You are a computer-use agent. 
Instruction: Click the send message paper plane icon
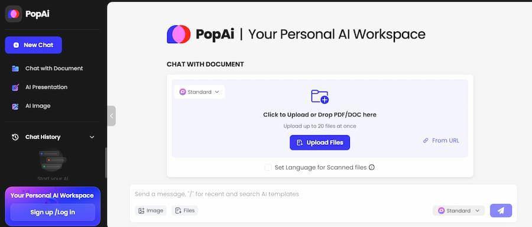coord(501,210)
